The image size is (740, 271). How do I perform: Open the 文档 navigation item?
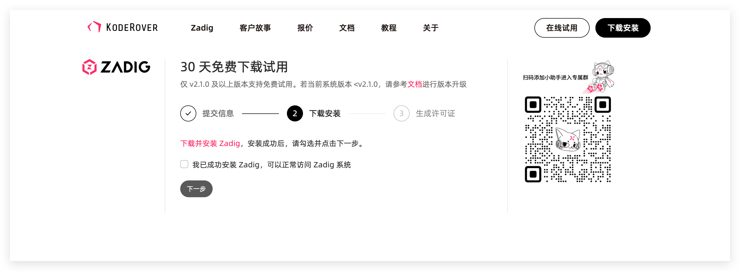pyautogui.click(x=347, y=28)
